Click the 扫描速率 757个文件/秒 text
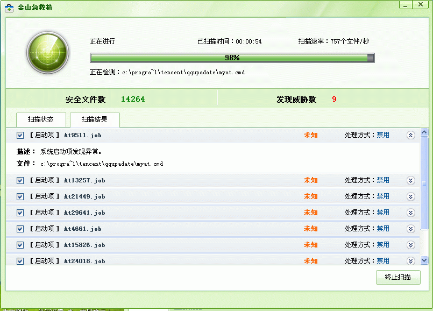The width and height of the screenshot is (433, 311). (x=333, y=41)
